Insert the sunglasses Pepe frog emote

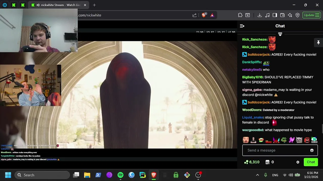point(284,140)
